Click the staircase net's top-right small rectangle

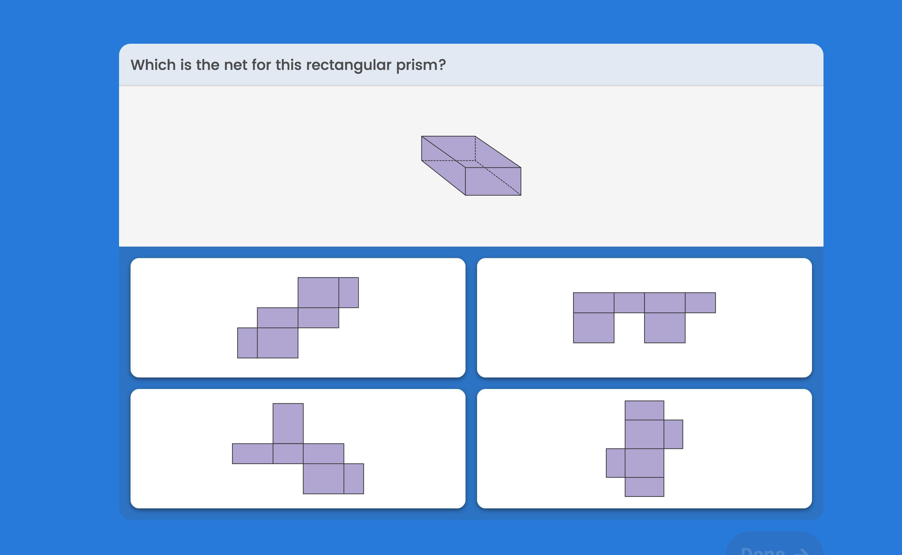(348, 293)
